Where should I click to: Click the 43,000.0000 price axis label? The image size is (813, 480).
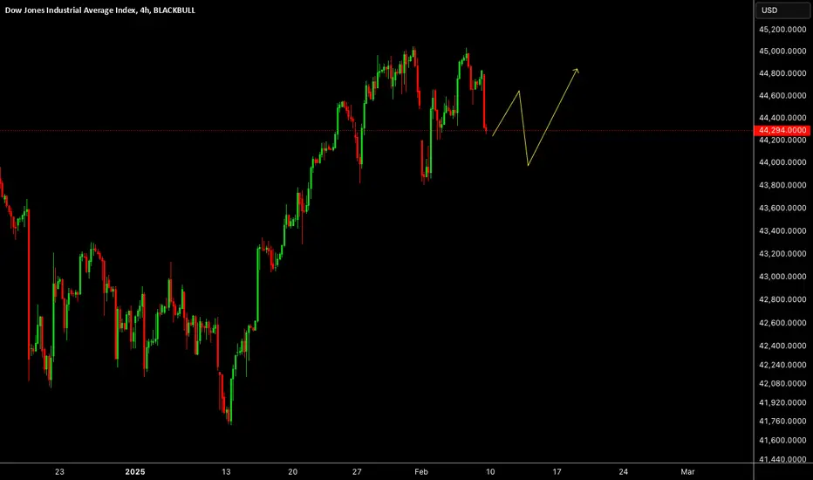click(x=782, y=277)
